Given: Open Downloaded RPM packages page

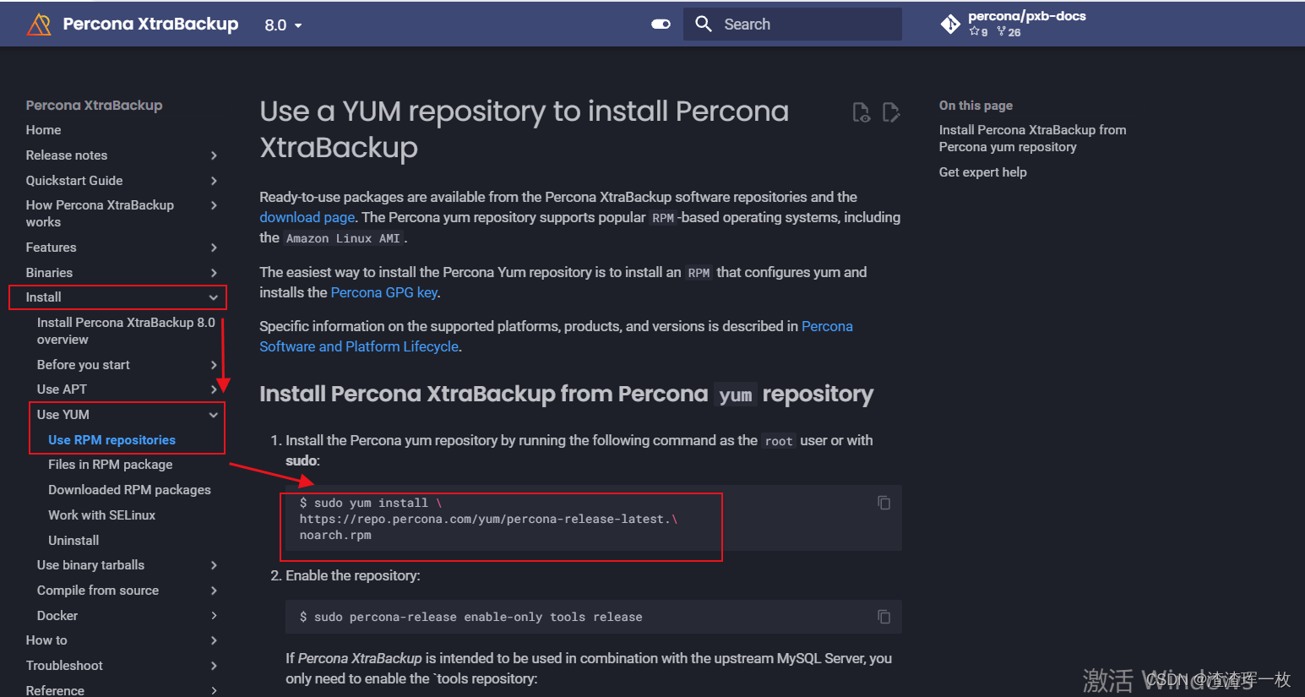Looking at the screenshot, I should (x=129, y=490).
